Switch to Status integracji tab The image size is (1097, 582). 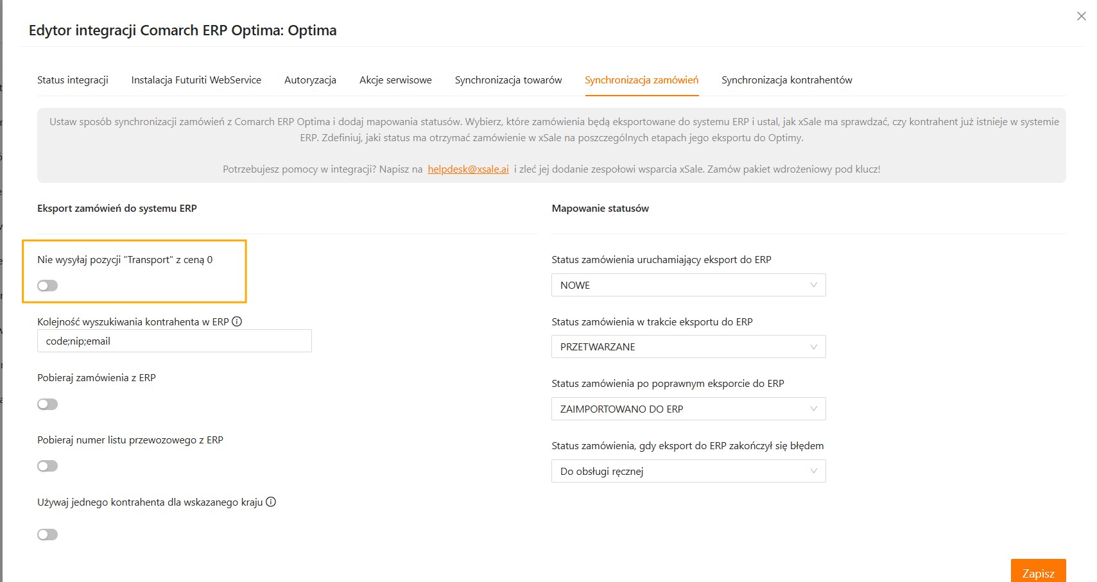73,80
